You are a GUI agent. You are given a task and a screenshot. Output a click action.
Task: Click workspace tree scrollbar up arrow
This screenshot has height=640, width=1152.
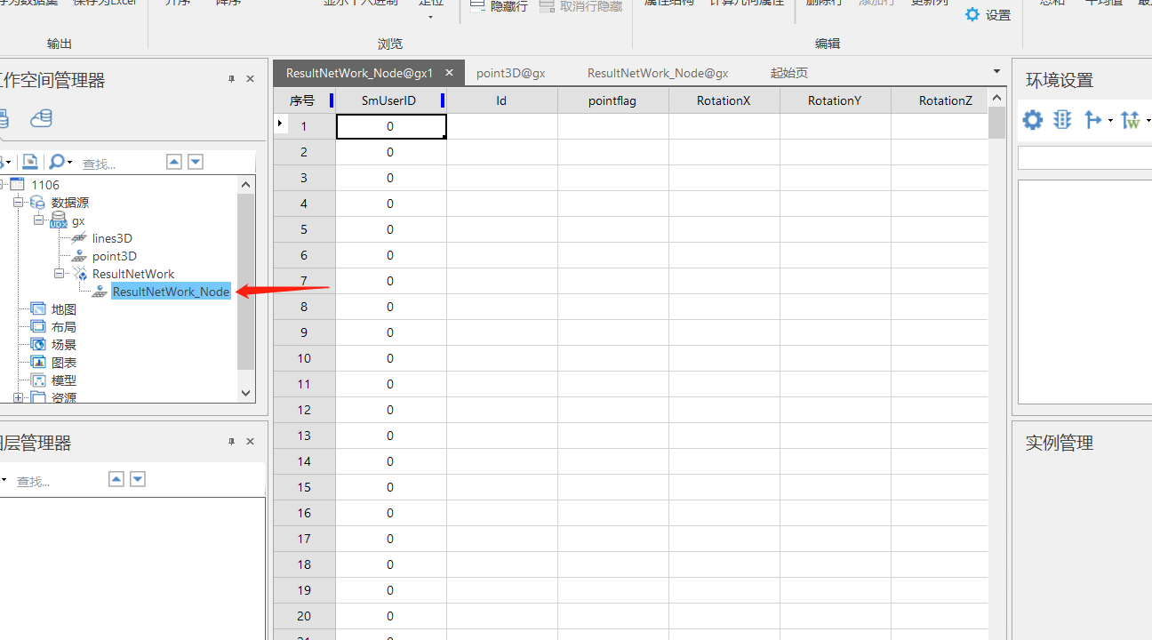246,184
